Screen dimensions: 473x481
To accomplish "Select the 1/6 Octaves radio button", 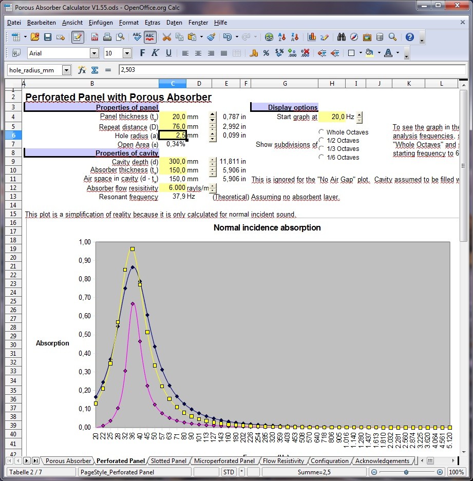I will pos(321,157).
